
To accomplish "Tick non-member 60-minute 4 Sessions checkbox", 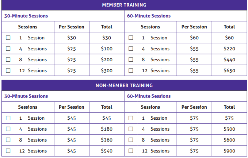I will click(x=131, y=129).
